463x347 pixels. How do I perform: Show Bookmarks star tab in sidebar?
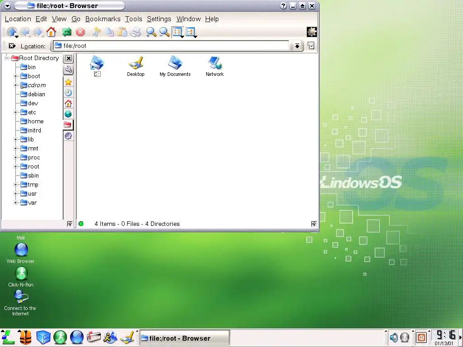point(68,82)
